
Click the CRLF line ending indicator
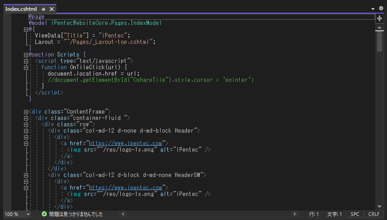point(374,214)
